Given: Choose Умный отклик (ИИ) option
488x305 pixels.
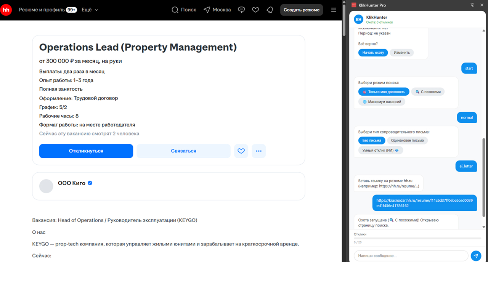Looking at the screenshot, I should (380, 150).
